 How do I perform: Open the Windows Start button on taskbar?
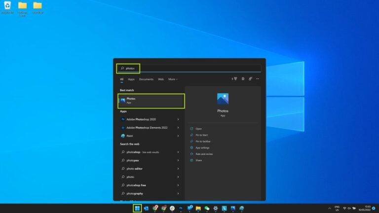137,208
